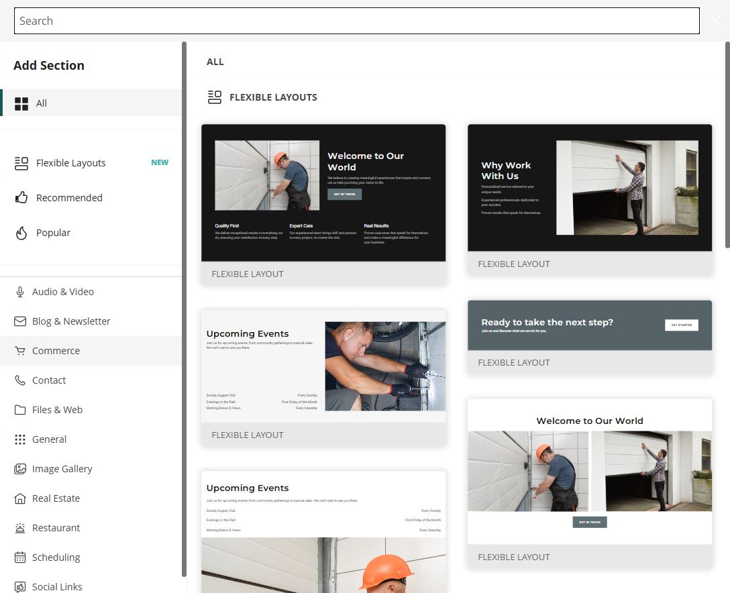The height and width of the screenshot is (593, 730).
Task: Click the Restaurant cloche icon
Action: point(20,528)
